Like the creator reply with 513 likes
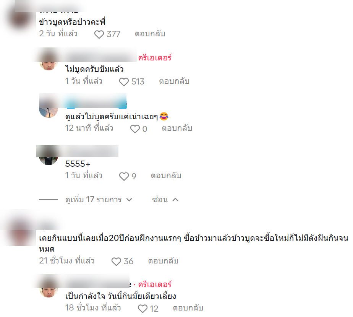 (124, 82)
